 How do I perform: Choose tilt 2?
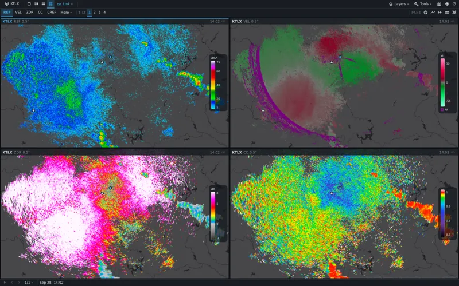(95, 13)
